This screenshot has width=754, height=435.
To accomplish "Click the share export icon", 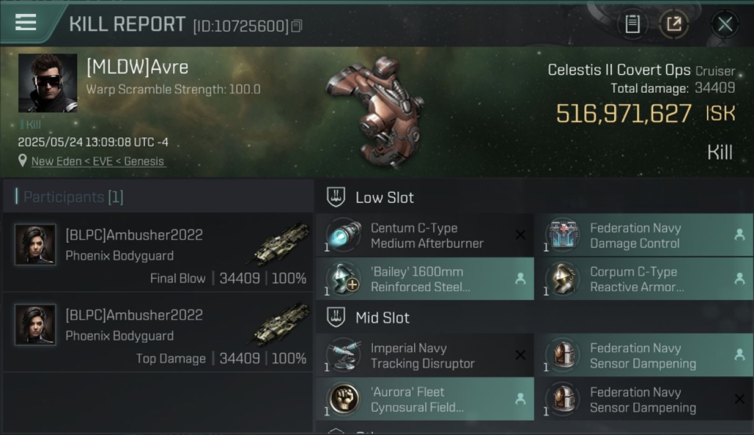I will pyautogui.click(x=673, y=24).
